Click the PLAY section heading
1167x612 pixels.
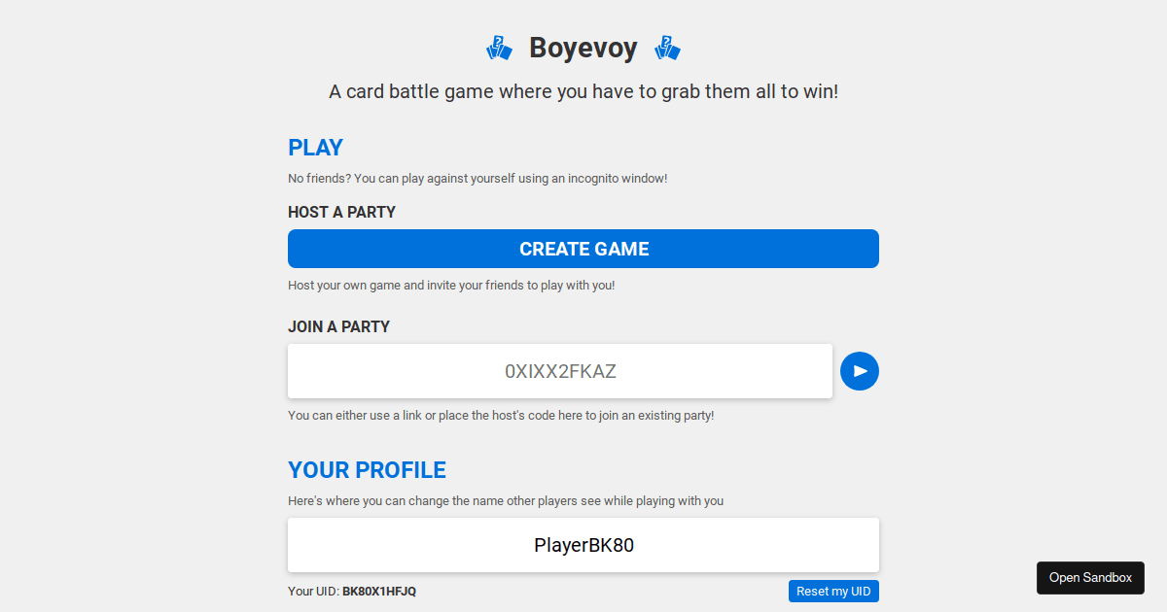[315, 148]
